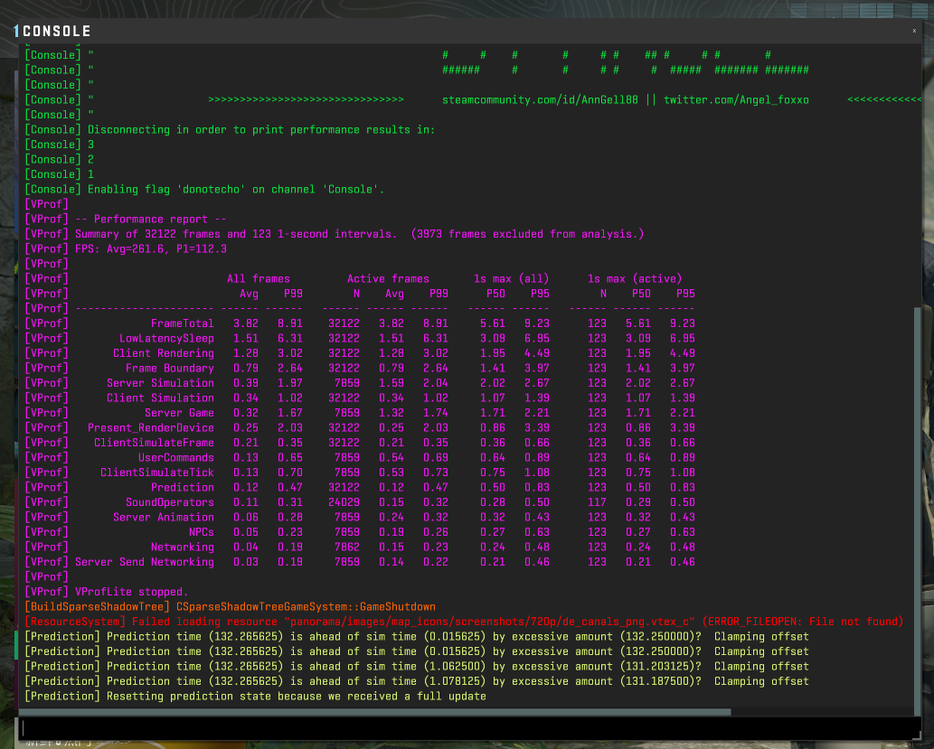Screen dimensions: 934x749
Task: Select the 'FPS: Avg=261.6' line
Action: (x=151, y=248)
